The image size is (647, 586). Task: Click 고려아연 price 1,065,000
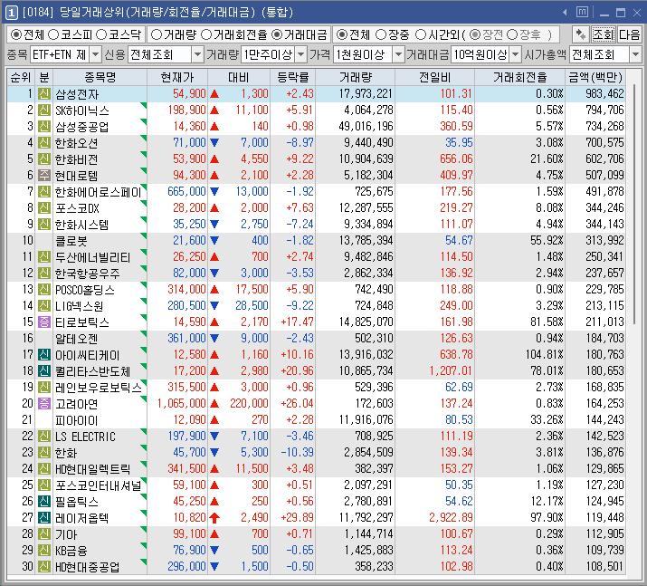pyautogui.click(x=182, y=403)
